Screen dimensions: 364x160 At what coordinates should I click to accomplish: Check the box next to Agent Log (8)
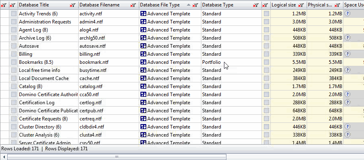14,30
